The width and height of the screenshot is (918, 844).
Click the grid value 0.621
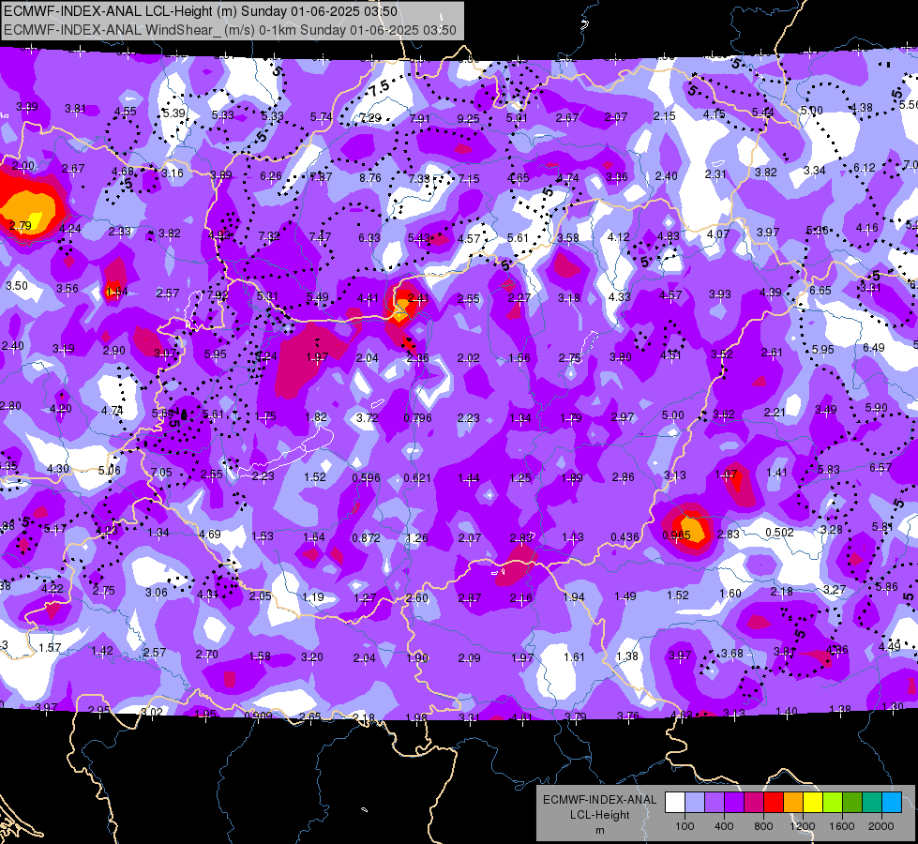[x=417, y=478]
